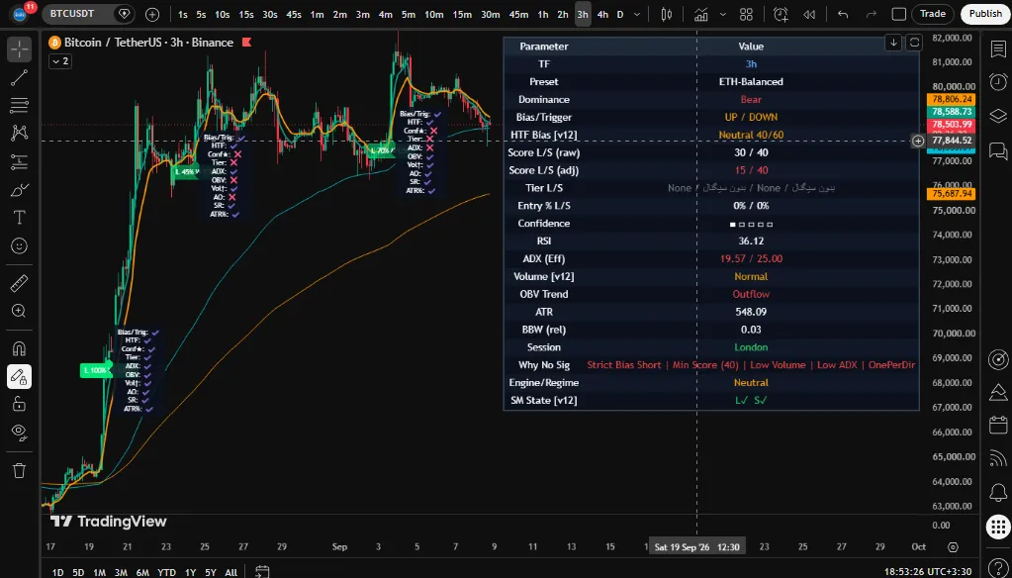
Task: Expand the collapsed indicator legend
Action: (x=60, y=61)
